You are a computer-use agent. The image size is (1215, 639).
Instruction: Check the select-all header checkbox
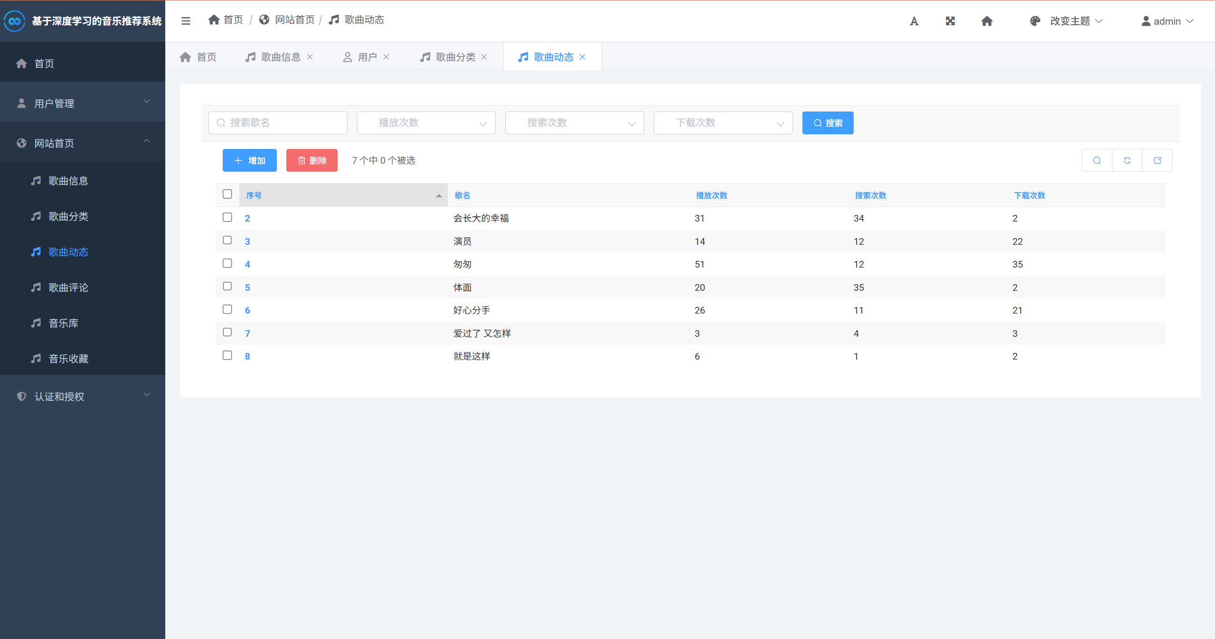click(227, 194)
